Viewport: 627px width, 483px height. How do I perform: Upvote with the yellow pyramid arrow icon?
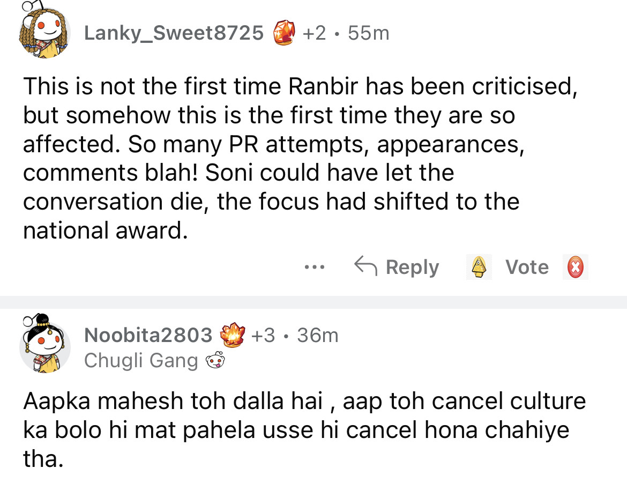tap(477, 267)
